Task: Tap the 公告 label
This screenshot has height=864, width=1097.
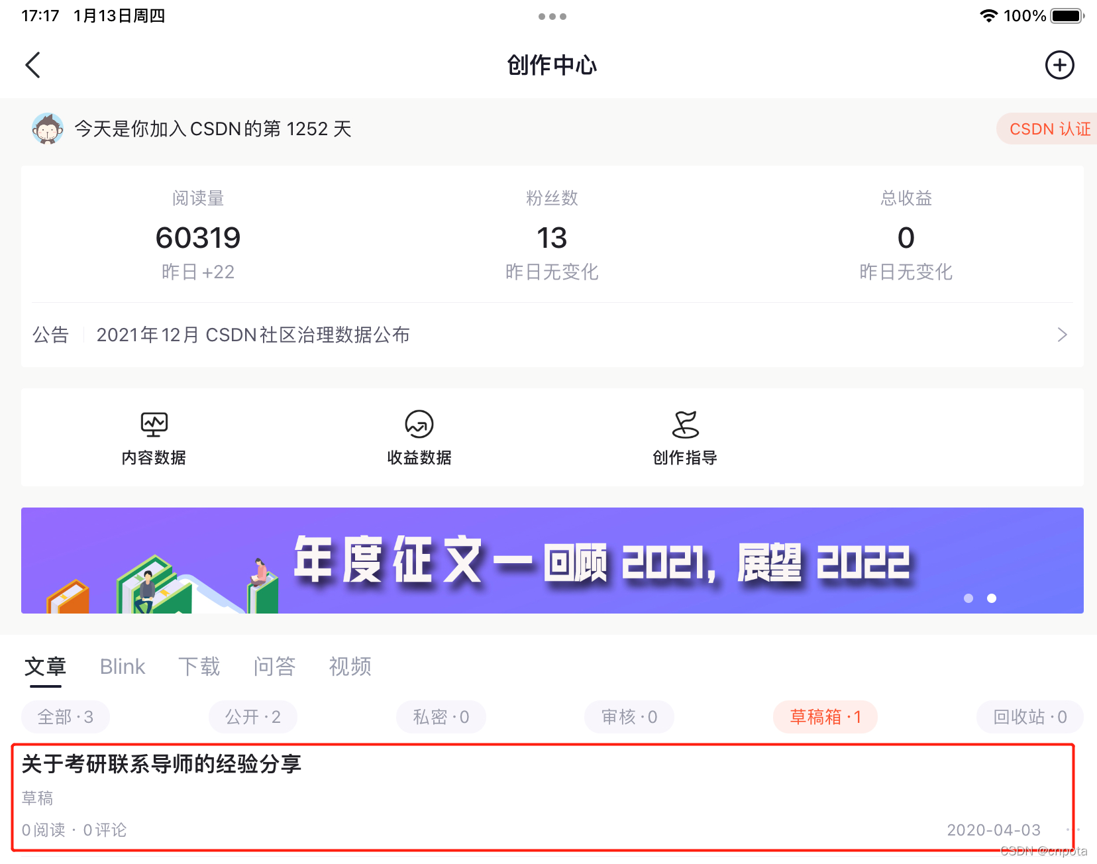Action: point(50,335)
